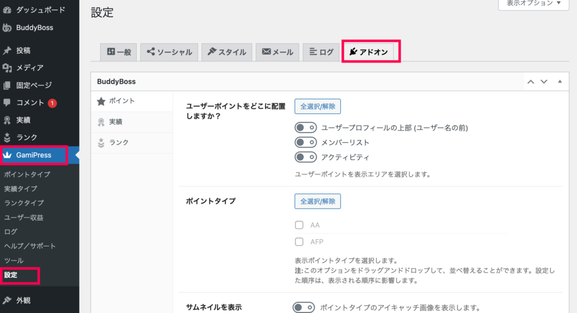Open the 外観 appearance brush icon
Image resolution: width=577 pixels, height=313 pixels.
[7, 300]
